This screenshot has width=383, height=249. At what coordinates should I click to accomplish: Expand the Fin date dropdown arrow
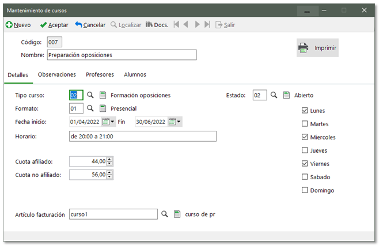tap(179, 122)
